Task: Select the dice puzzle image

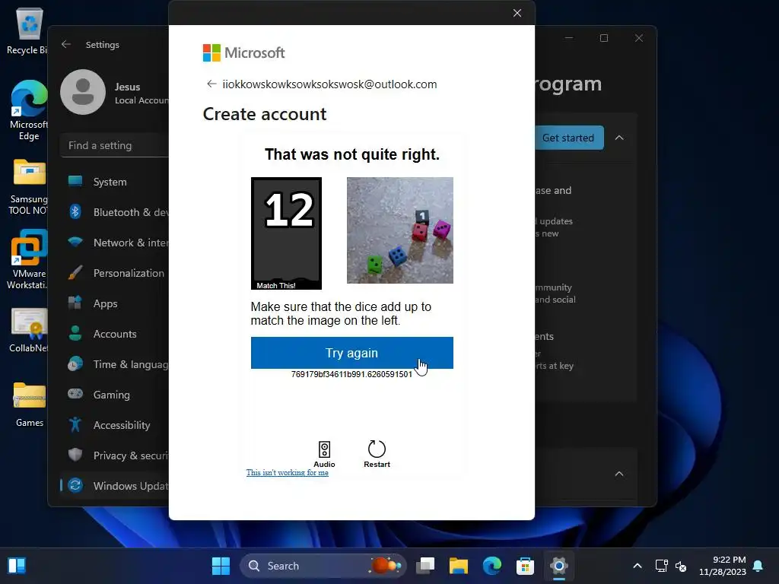Action: [x=400, y=230]
